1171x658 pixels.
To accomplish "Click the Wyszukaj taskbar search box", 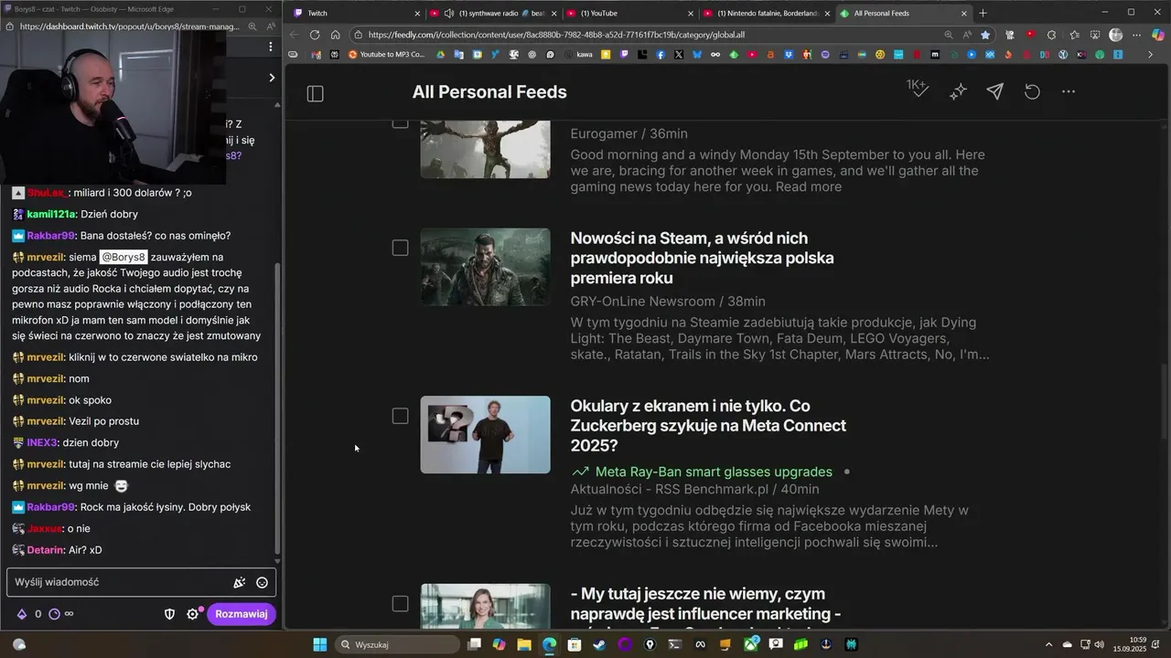I will coord(397,644).
